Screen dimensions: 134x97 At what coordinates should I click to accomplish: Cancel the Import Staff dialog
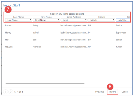125,92
